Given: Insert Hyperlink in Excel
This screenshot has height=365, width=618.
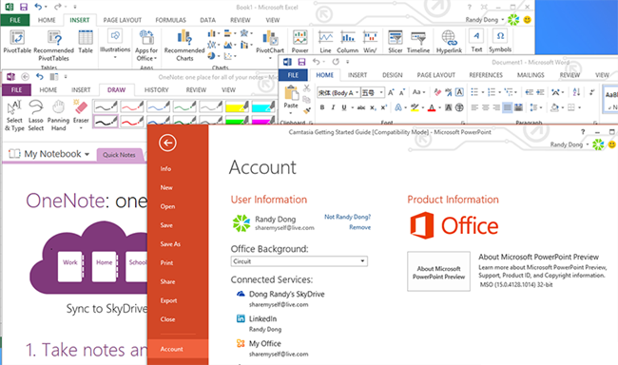Looking at the screenshot, I should tap(449, 42).
